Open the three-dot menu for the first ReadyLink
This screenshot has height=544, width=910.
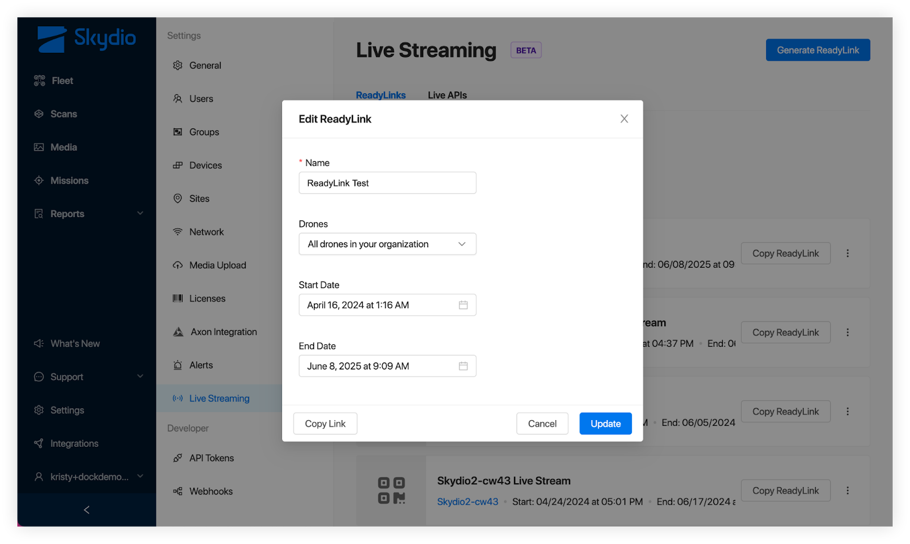pos(847,254)
